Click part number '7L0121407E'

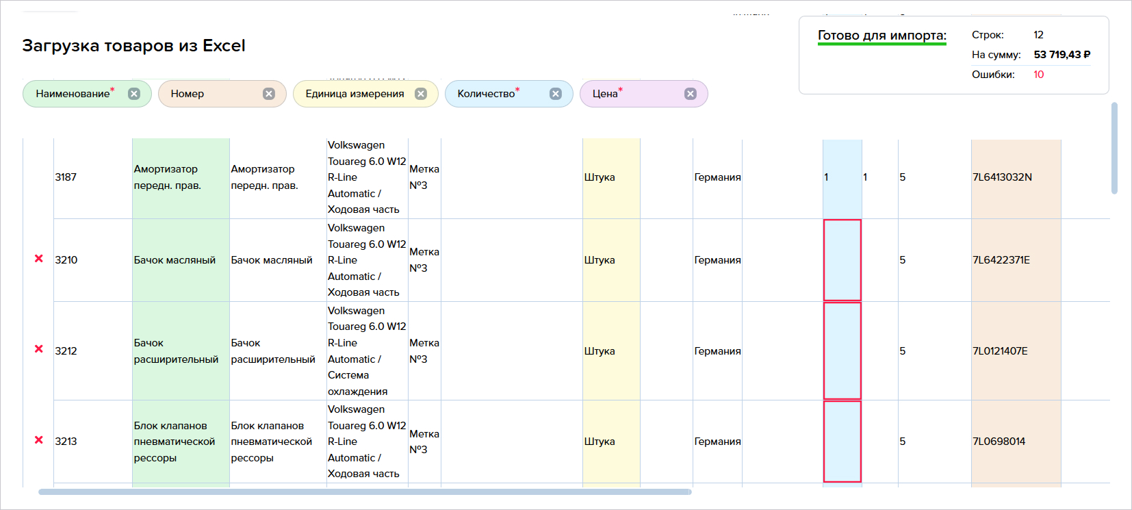point(1000,351)
